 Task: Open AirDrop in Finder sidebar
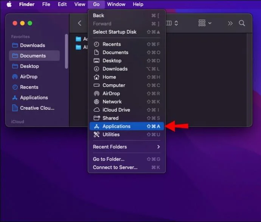[x=34, y=77]
